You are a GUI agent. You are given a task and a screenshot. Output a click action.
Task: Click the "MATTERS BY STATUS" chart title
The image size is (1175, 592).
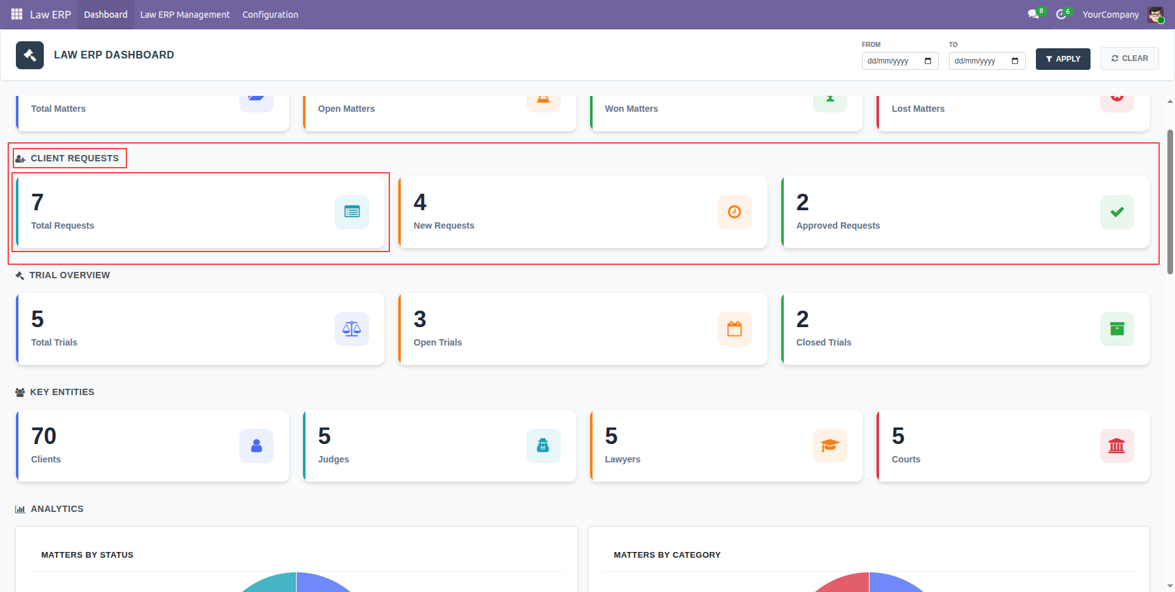pyautogui.click(x=87, y=555)
